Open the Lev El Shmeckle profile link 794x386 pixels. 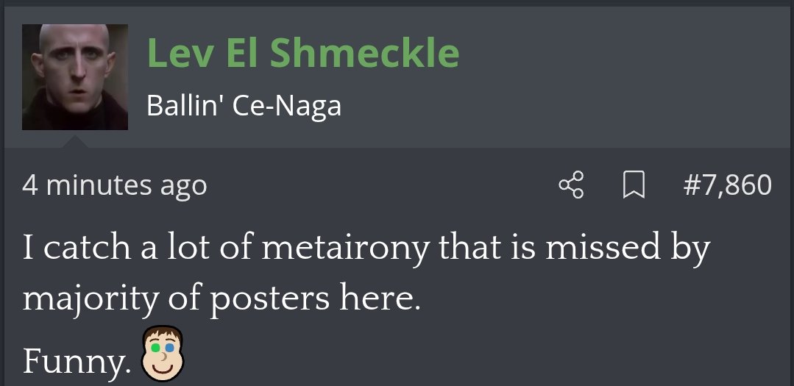coord(303,53)
